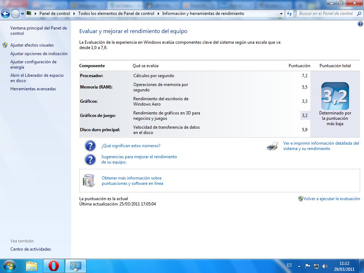Click the Procesador: component label
This screenshot has width=364, height=273.
[x=91, y=76]
